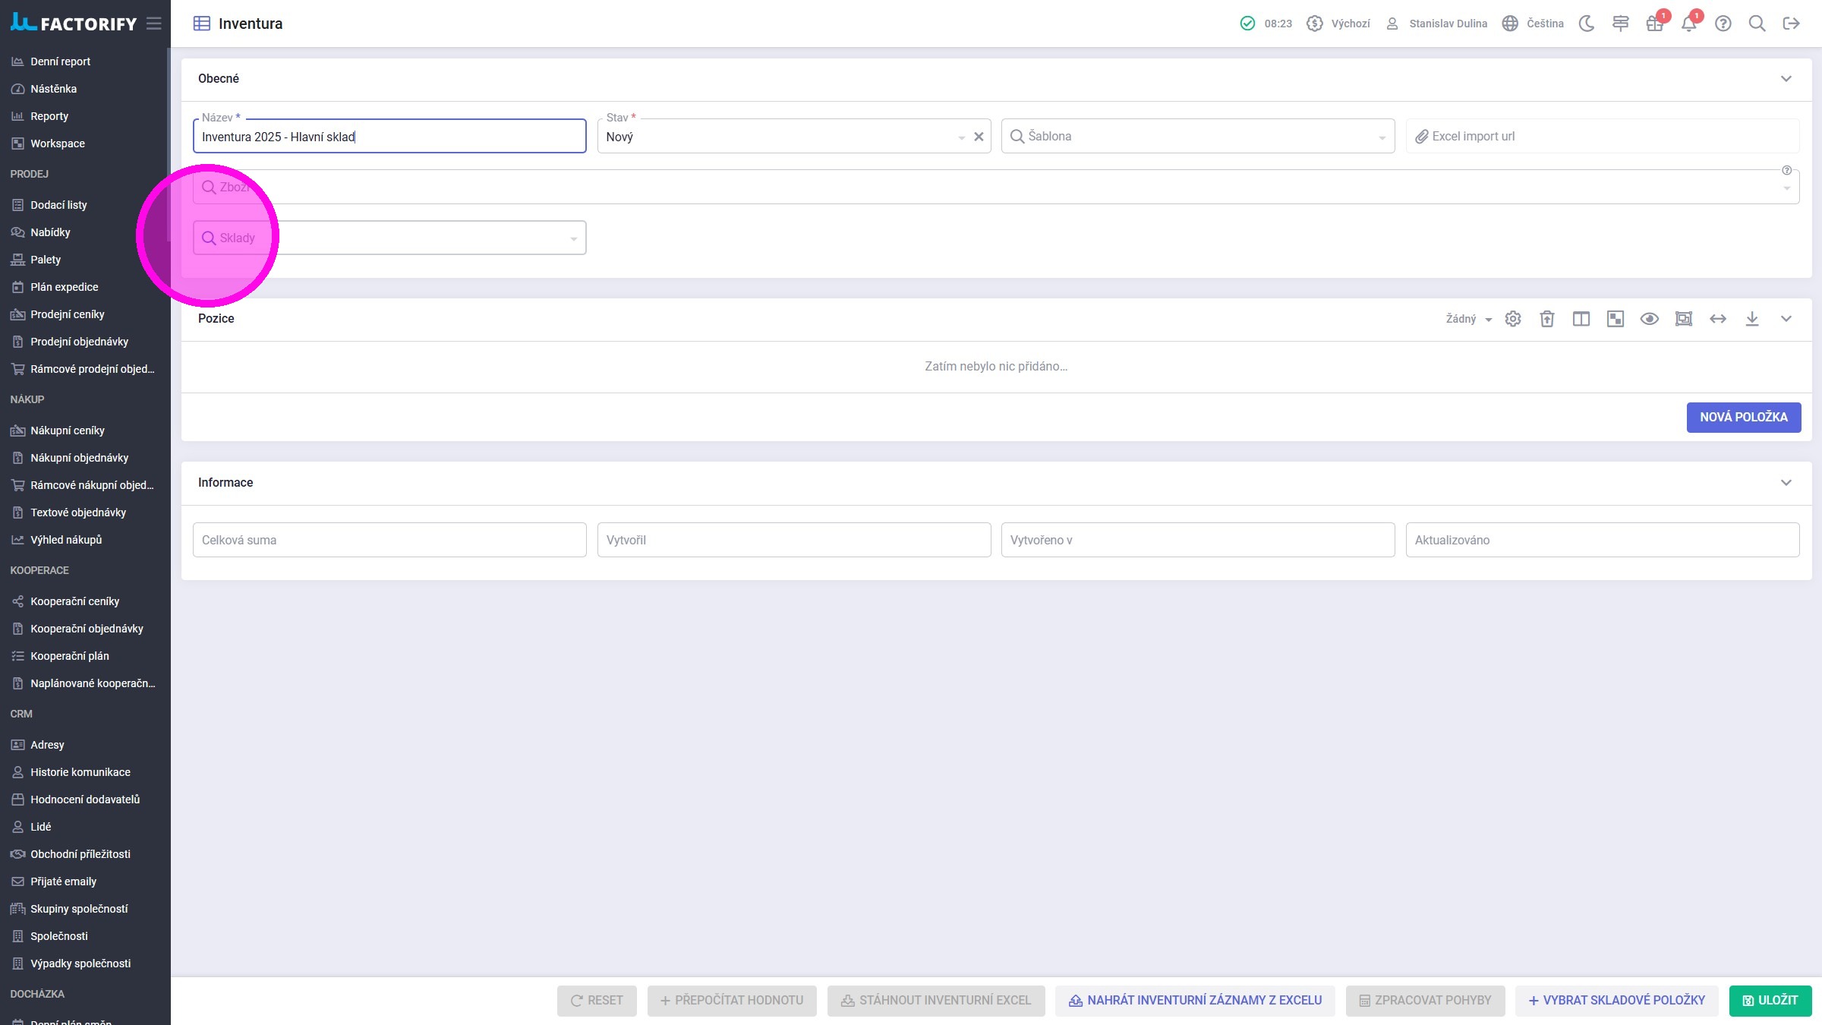
Task: Click the Excel import url field
Action: (x=1602, y=137)
